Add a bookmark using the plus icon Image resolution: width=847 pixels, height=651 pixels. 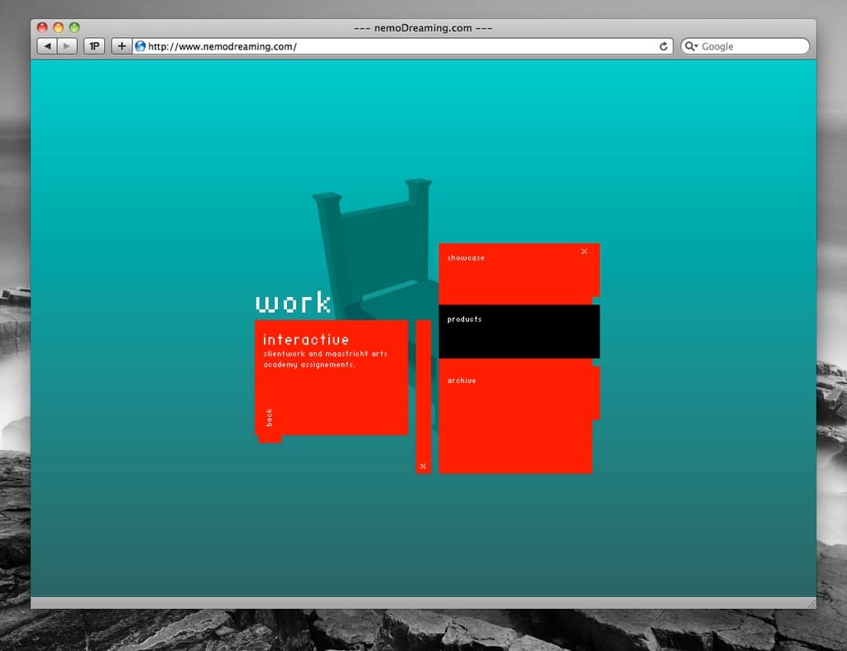click(x=122, y=45)
